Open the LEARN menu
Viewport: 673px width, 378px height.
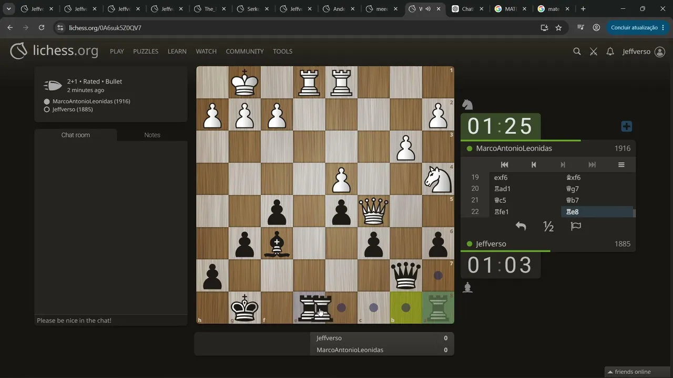point(177,51)
